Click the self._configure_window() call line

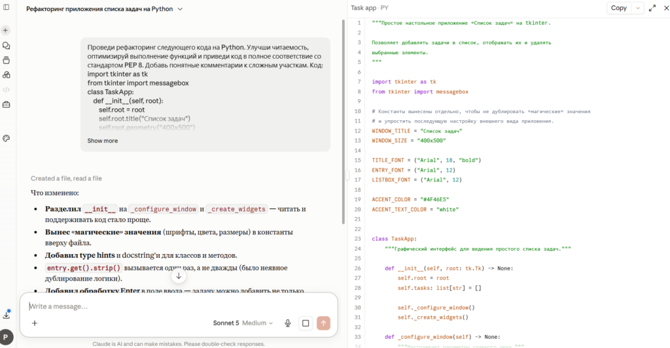click(x=436, y=308)
